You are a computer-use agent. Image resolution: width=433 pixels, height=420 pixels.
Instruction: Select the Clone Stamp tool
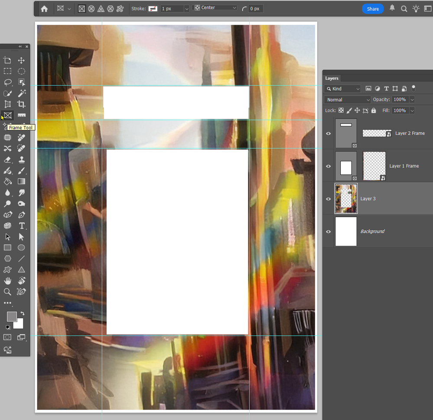point(21,160)
